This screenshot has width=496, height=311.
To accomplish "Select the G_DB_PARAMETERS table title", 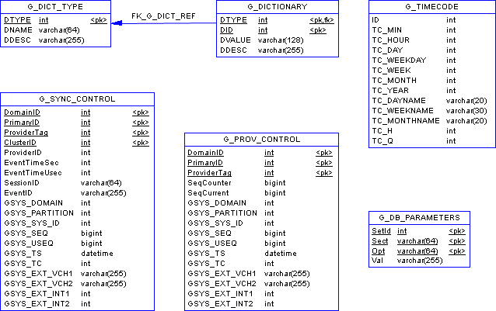I will [x=420, y=218].
